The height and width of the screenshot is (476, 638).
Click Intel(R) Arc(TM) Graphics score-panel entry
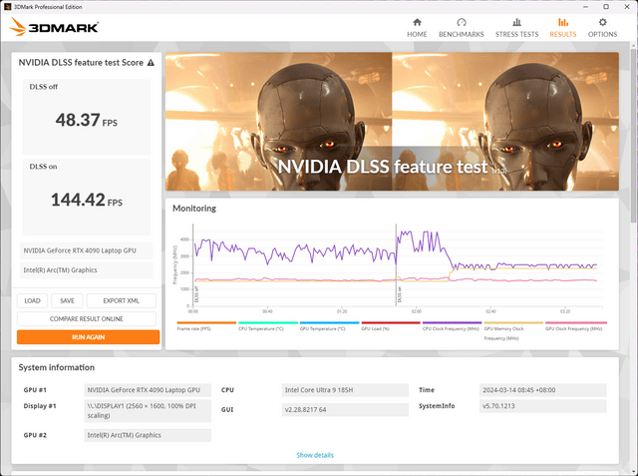tap(87, 270)
